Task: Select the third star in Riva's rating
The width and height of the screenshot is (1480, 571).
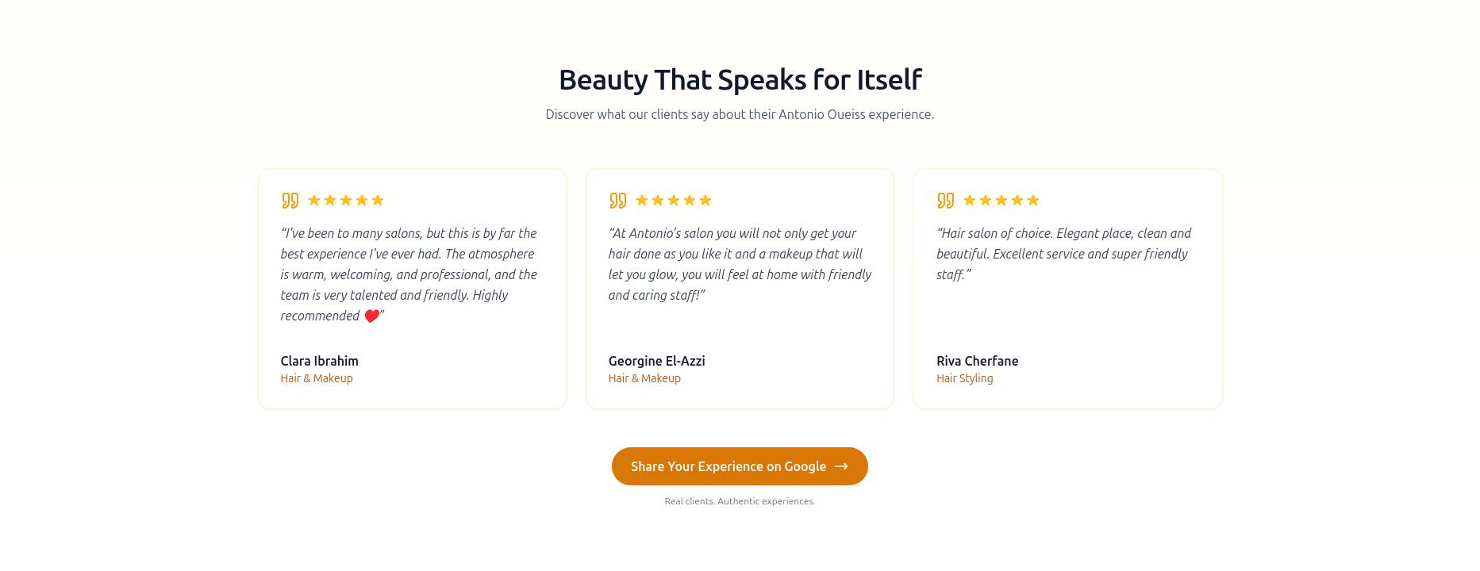Action: [x=1001, y=200]
